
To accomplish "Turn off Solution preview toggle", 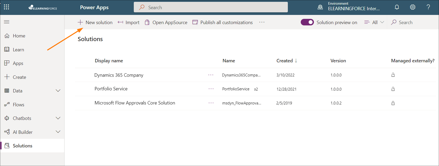I will pos(307,22).
